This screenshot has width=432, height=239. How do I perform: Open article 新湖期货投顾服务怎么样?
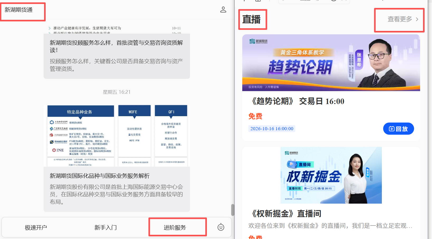117,56
